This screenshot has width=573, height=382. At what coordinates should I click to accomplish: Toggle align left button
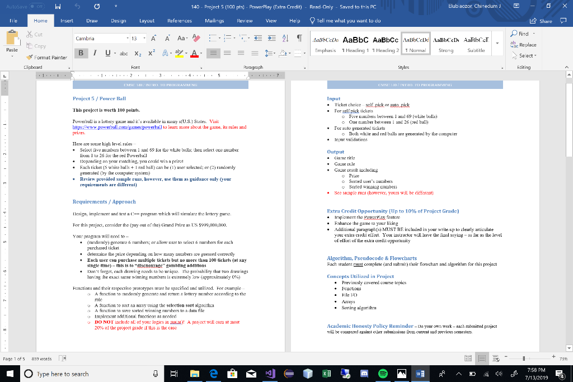[213, 53]
